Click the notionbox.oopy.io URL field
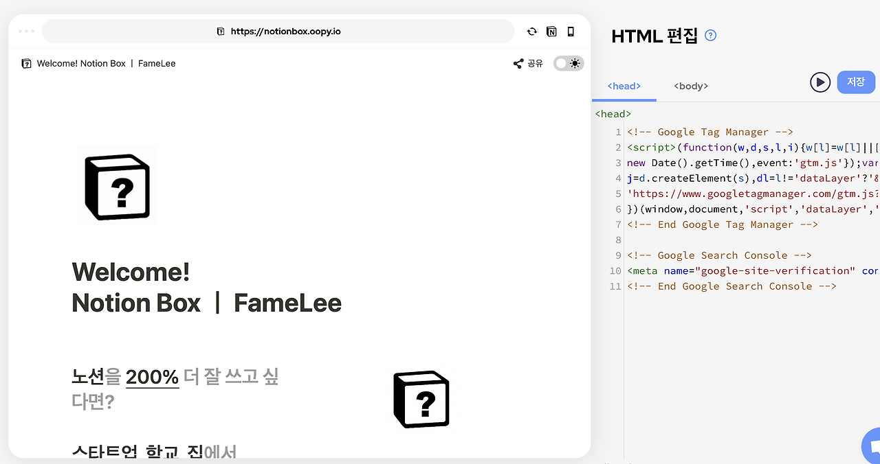 (278, 32)
